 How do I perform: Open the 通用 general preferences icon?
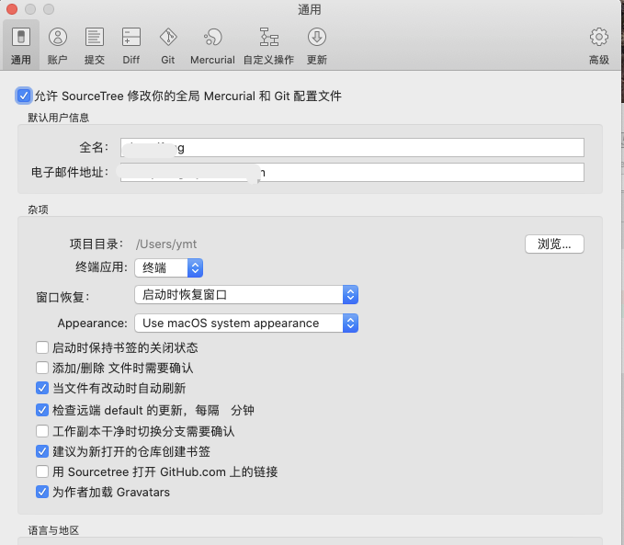[21, 37]
